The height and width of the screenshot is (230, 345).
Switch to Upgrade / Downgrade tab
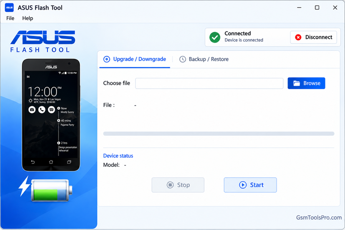click(x=135, y=59)
